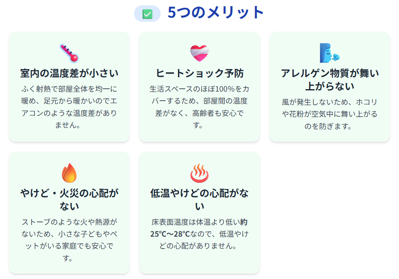Click the blue wind-blowing face icon
The width and height of the screenshot is (399, 279).
pos(330,53)
